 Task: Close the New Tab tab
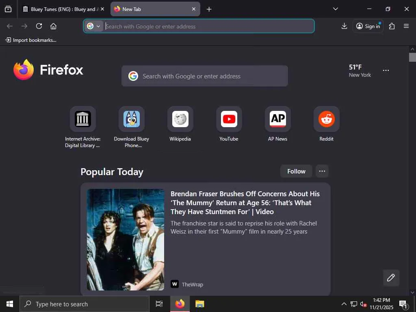tap(194, 9)
